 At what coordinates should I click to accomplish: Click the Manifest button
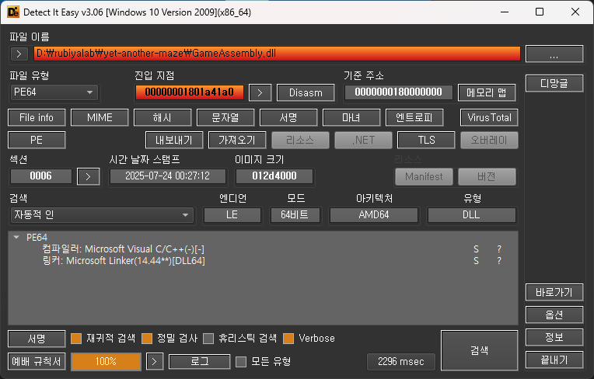click(424, 176)
